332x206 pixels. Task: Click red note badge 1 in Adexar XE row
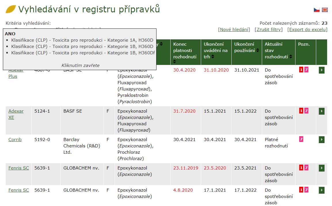[301, 111]
